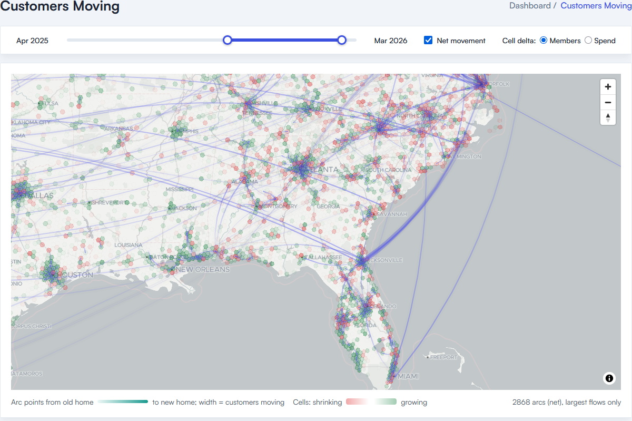Click the South Carolina label on map
632x421 pixels.
[388, 170]
